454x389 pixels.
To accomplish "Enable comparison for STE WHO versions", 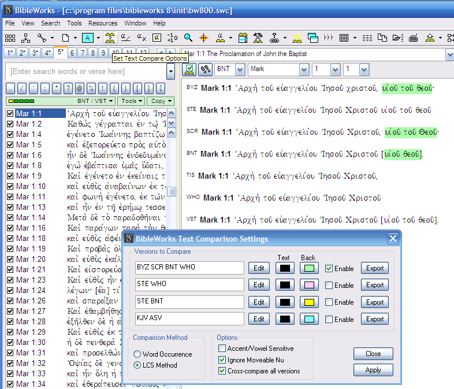I will click(x=328, y=286).
